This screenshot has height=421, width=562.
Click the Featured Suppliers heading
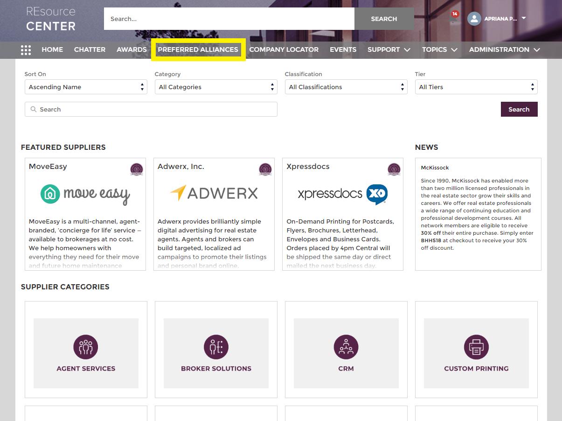click(x=63, y=147)
